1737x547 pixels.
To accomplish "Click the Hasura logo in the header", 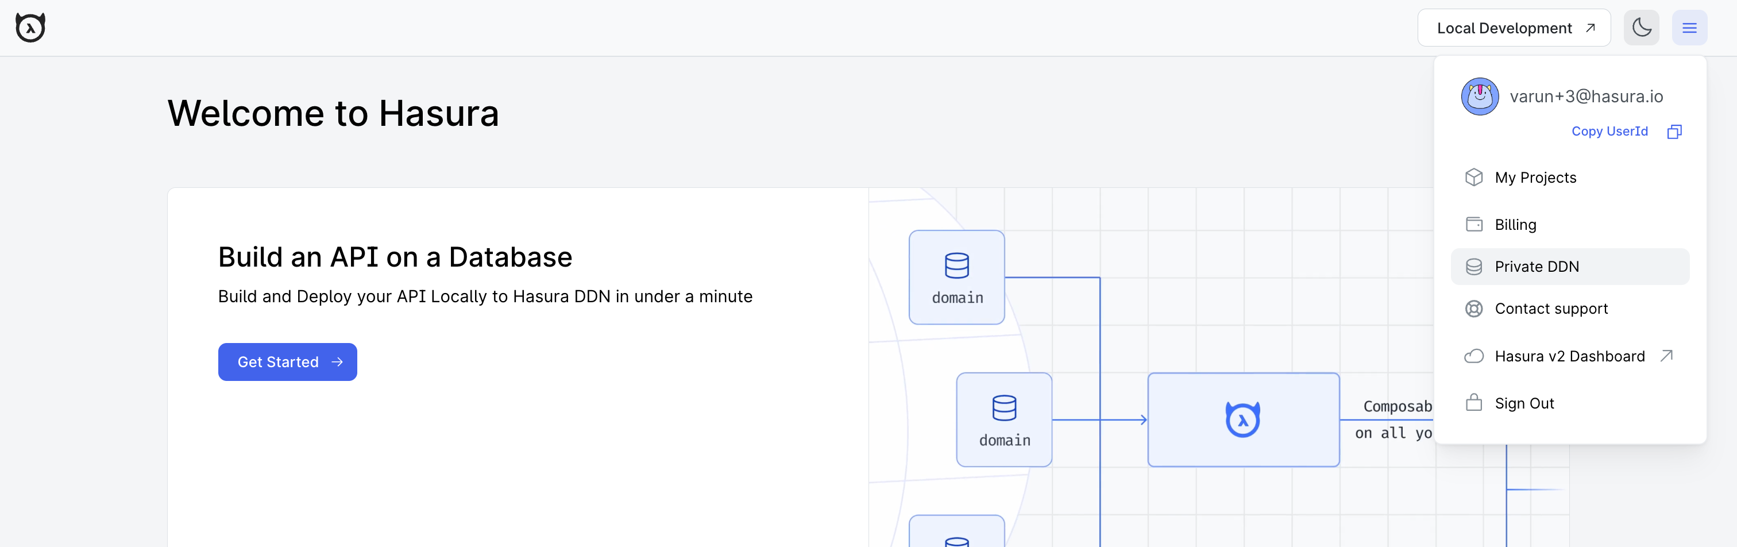I will (x=30, y=28).
